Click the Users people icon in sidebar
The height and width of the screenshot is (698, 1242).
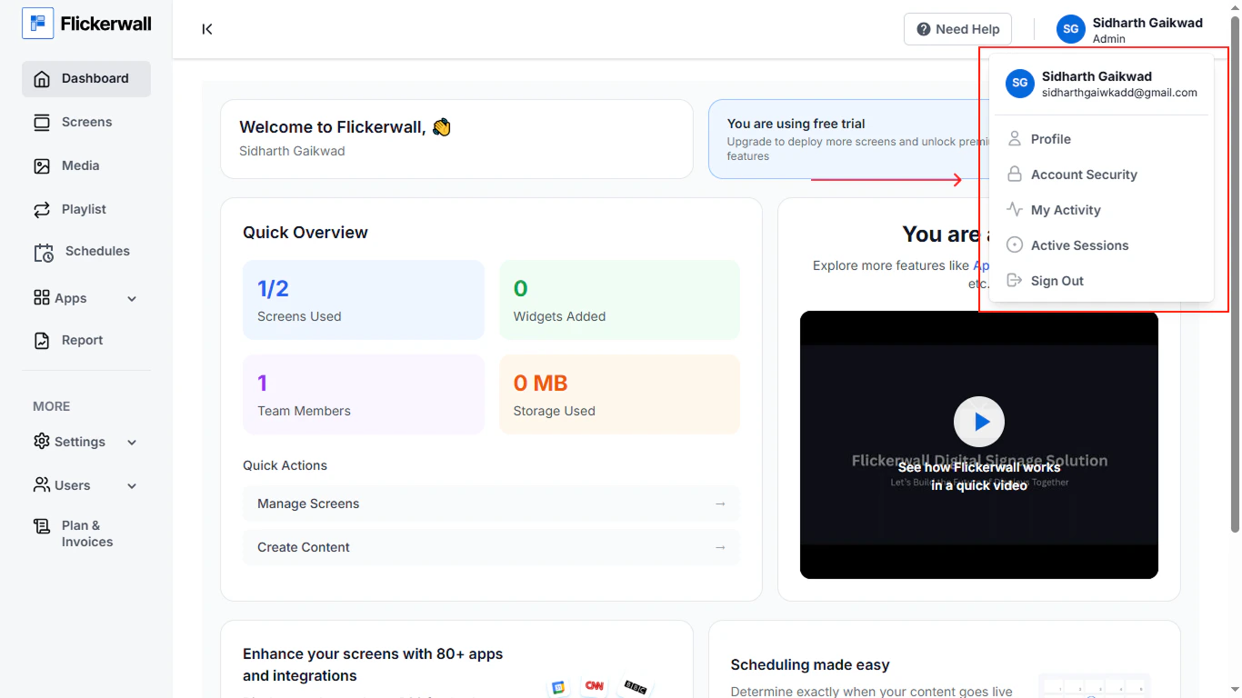tap(42, 484)
